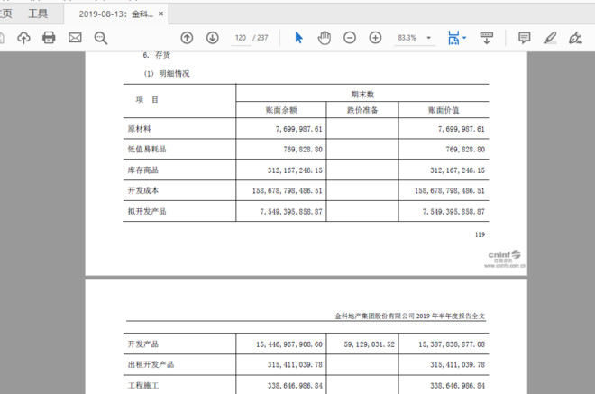Click the 83.3% zoom level field
This screenshot has height=394, width=595.
(407, 38)
